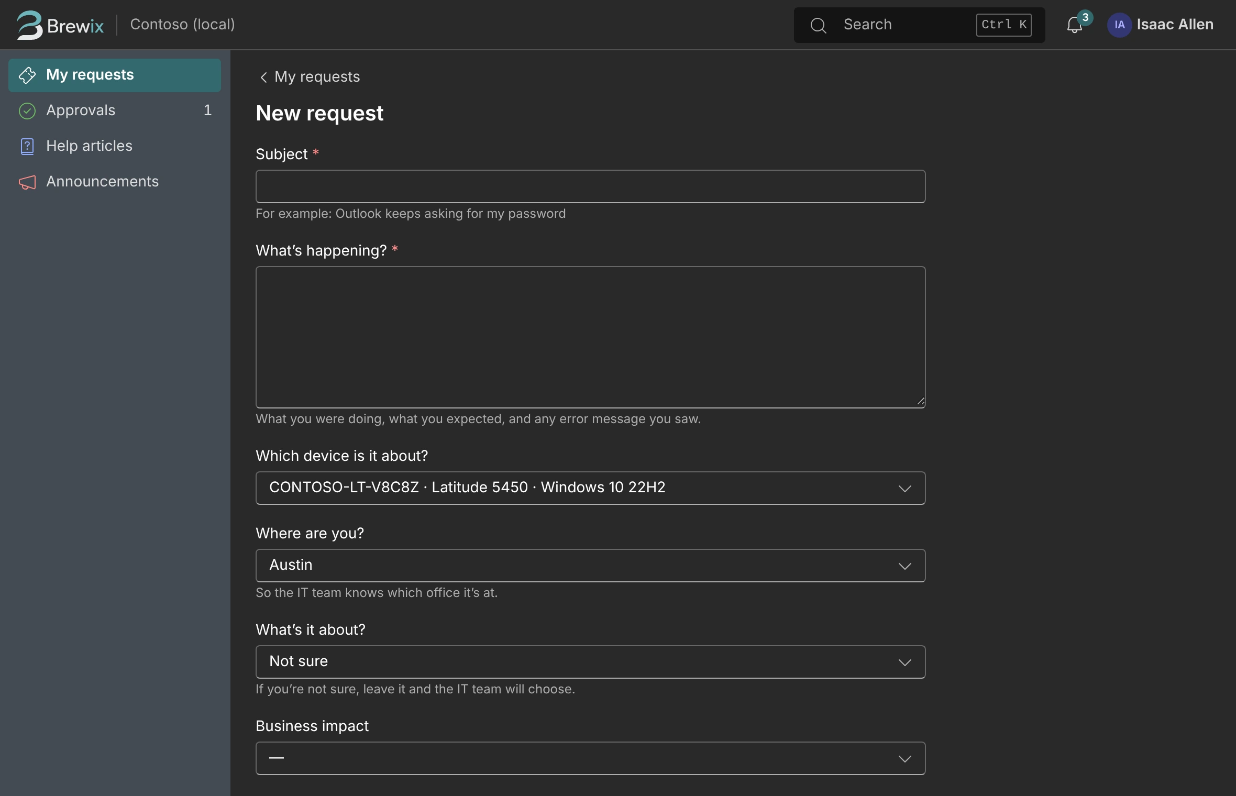Viewport: 1236px width, 796px height.
Task: Open the My requests sidebar item
Action: pos(115,75)
